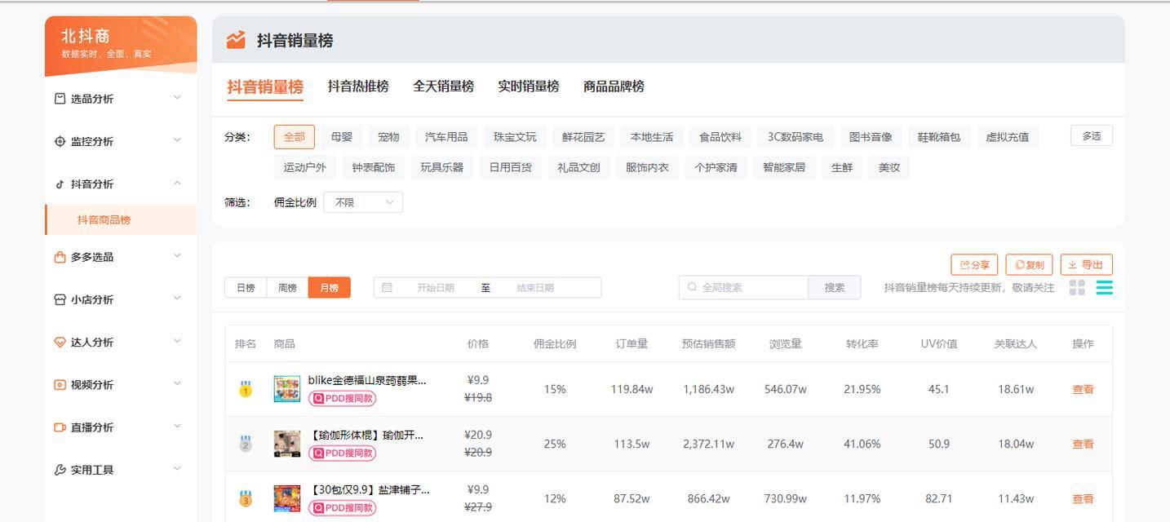Screen dimensions: 1170x522
Task: Switch to 实时销量榜 tab
Action: click(529, 86)
